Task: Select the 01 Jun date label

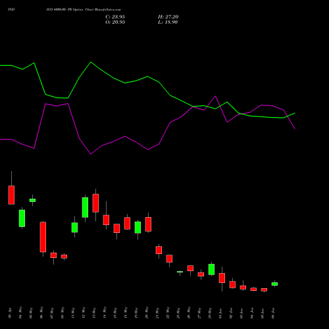Action: click(x=220, y=313)
